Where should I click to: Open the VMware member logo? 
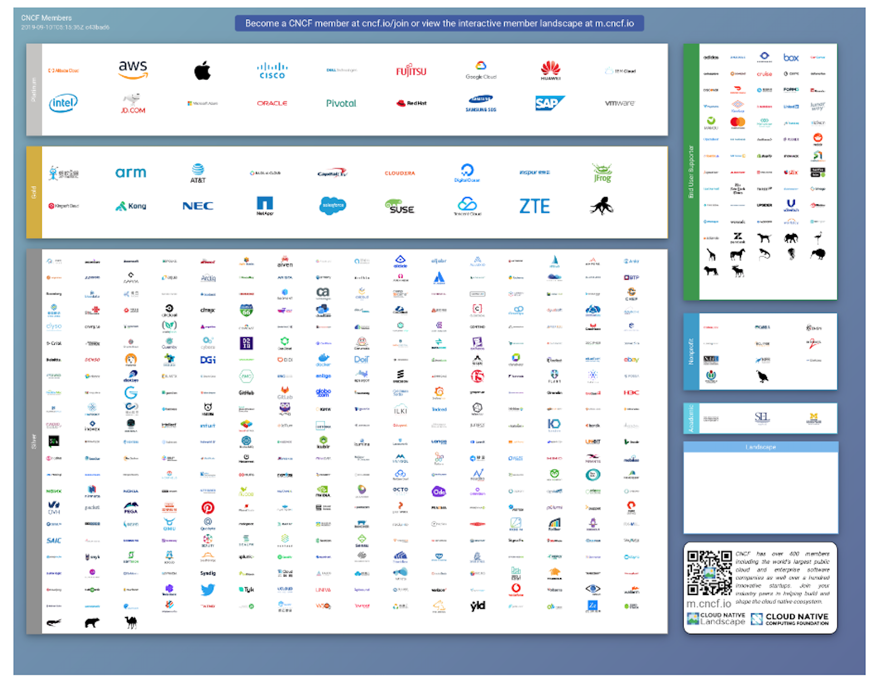click(x=620, y=103)
